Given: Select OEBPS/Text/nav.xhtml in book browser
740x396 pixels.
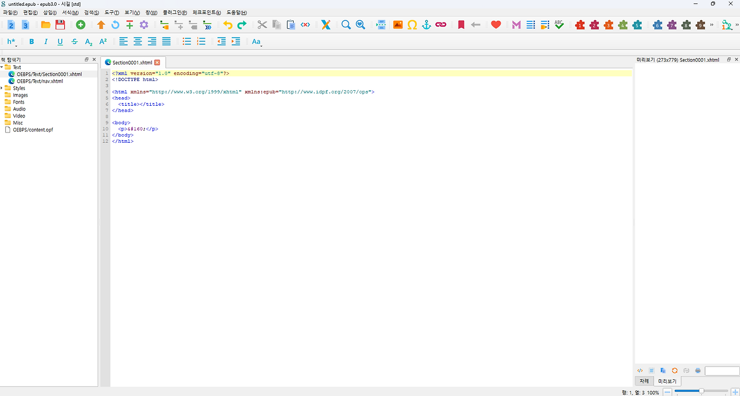Looking at the screenshot, I should point(40,82).
